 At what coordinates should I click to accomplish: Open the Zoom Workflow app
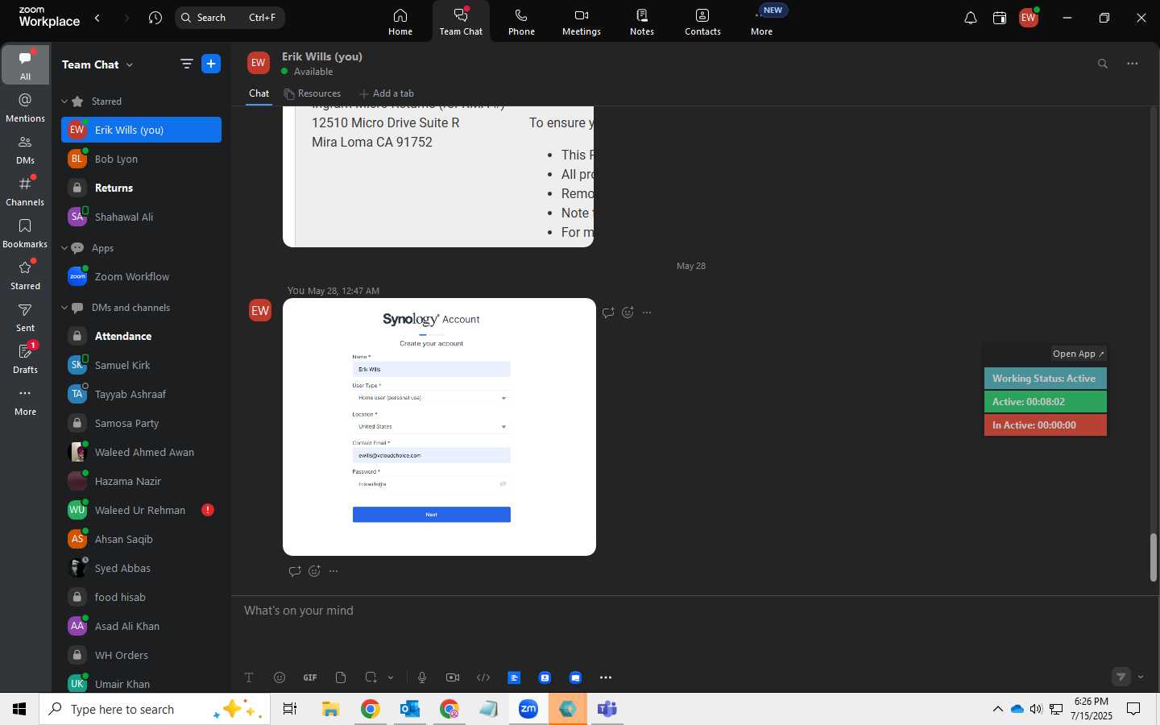pos(141,276)
